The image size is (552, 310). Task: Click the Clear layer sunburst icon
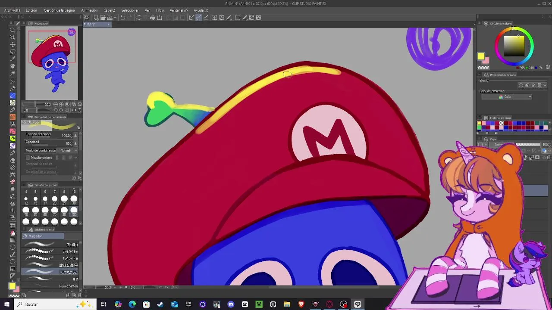pyautogui.click(x=139, y=18)
